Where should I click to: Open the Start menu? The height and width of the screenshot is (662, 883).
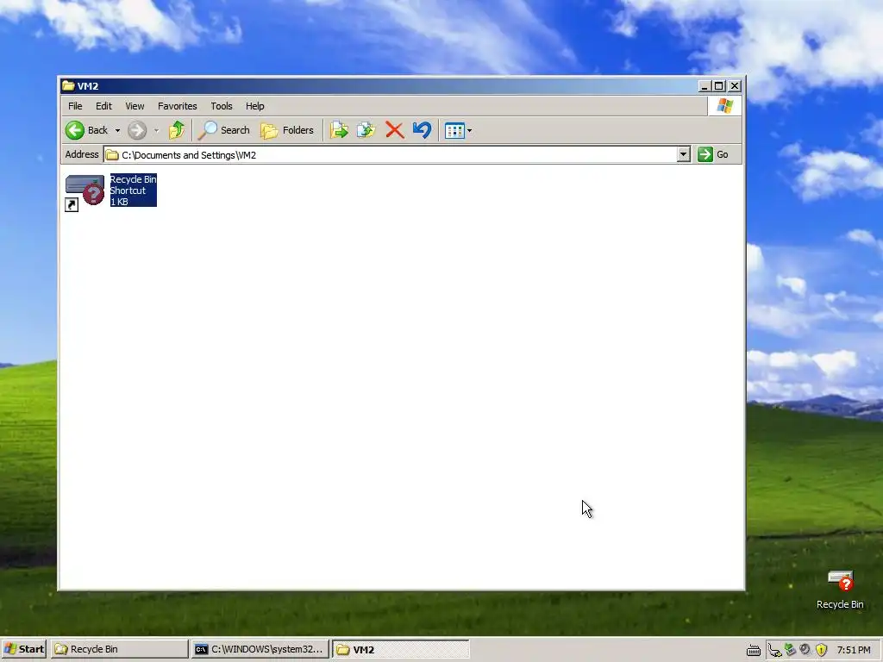23,649
